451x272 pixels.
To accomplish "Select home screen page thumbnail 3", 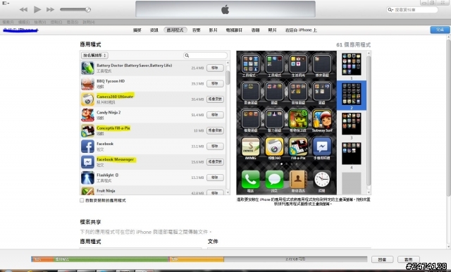I will [x=351, y=124].
